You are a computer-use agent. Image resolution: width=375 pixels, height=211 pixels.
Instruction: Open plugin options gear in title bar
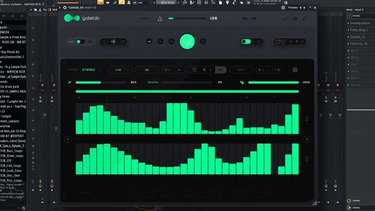65,8
